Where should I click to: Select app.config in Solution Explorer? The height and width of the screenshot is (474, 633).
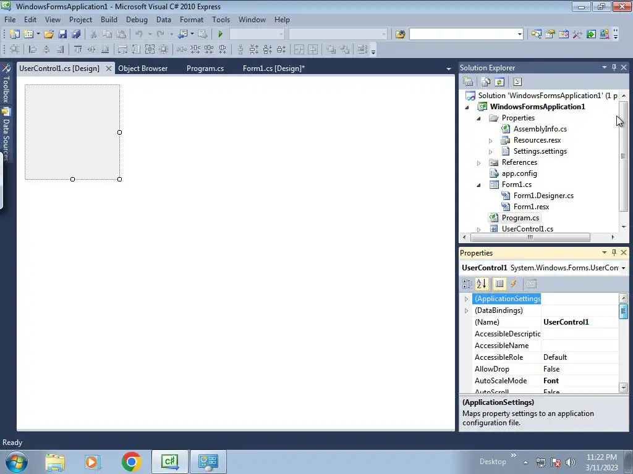[x=519, y=173]
